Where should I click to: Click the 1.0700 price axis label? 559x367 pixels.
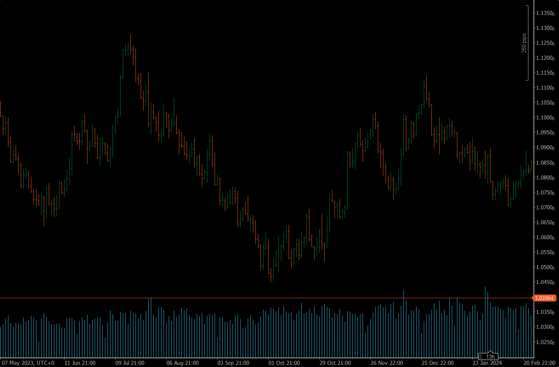(x=545, y=208)
